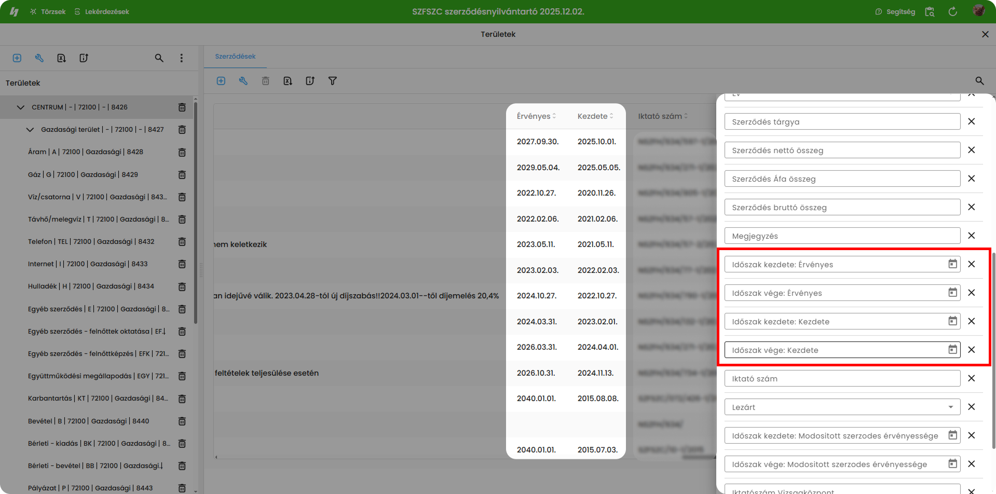This screenshot has height=494, width=996.
Task: Click the refresh icon in top bar
Action: pos(952,11)
